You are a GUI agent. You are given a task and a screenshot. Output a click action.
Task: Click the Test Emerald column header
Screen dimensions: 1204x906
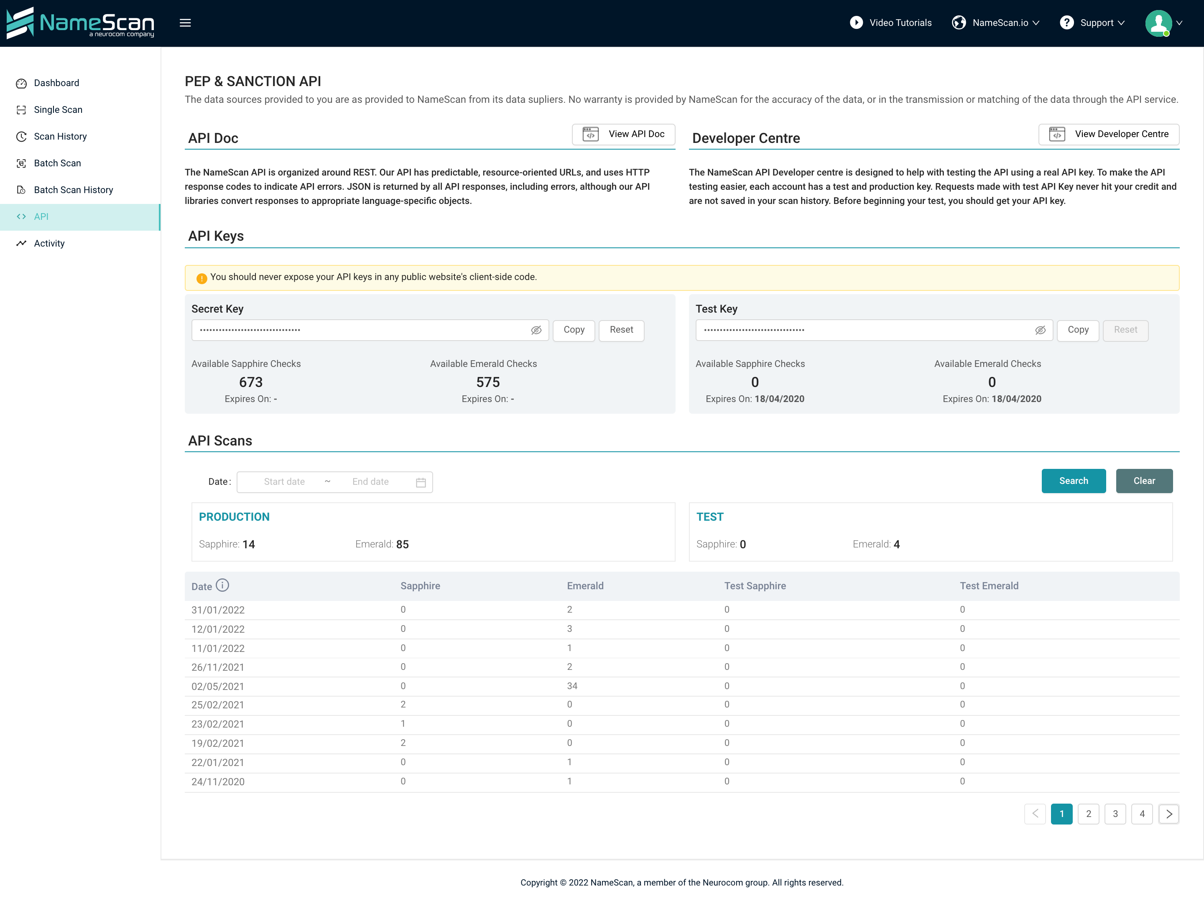click(x=989, y=586)
